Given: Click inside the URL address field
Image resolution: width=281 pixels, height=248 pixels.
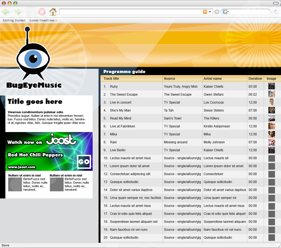Looking at the screenshot, I should (130, 12).
